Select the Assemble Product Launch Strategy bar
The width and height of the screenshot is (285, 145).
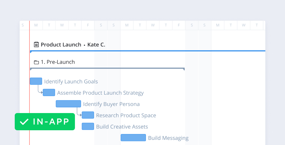49,92
